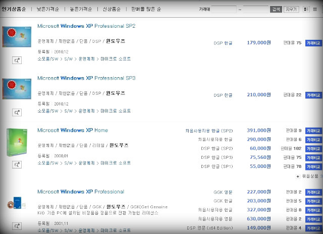Click 210,000원 price

point(259,95)
